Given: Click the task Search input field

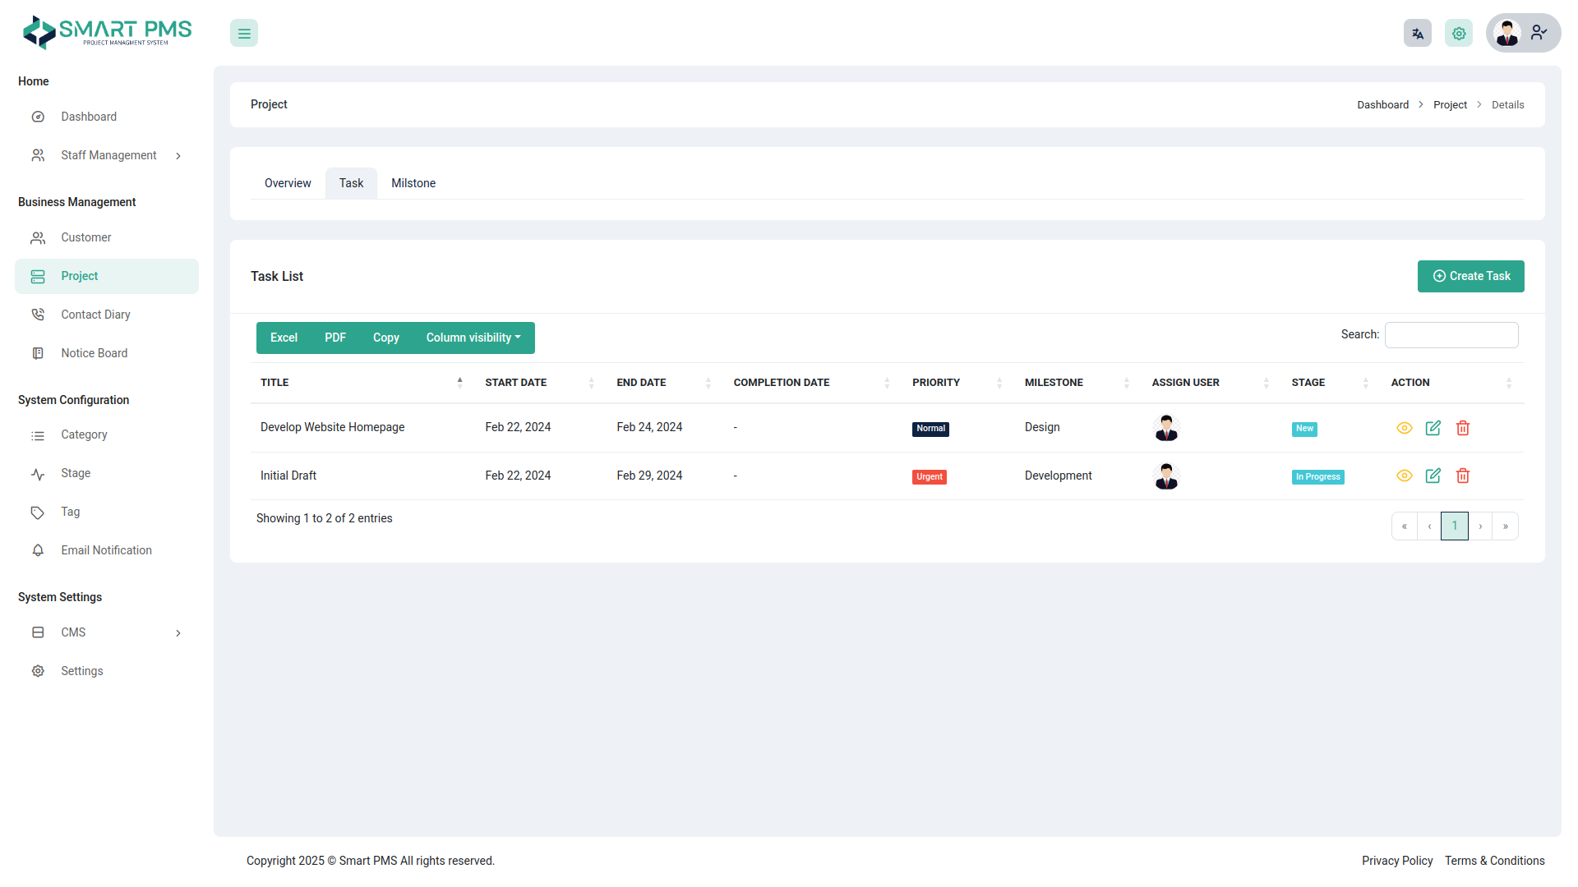Looking at the screenshot, I should [1451, 335].
